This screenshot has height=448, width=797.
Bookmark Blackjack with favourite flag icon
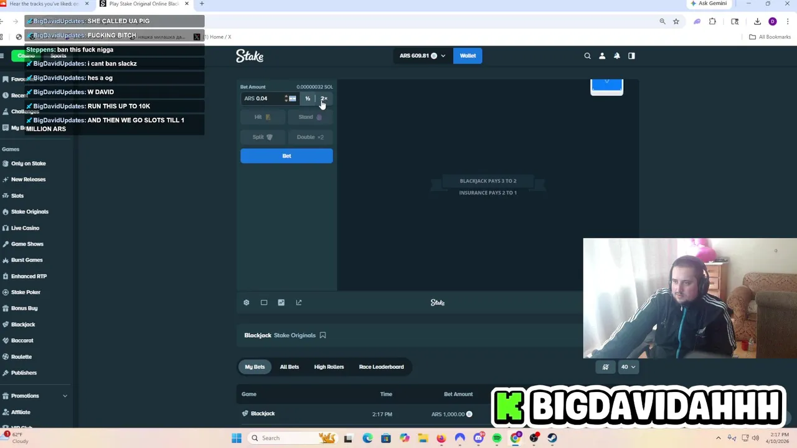(x=323, y=335)
